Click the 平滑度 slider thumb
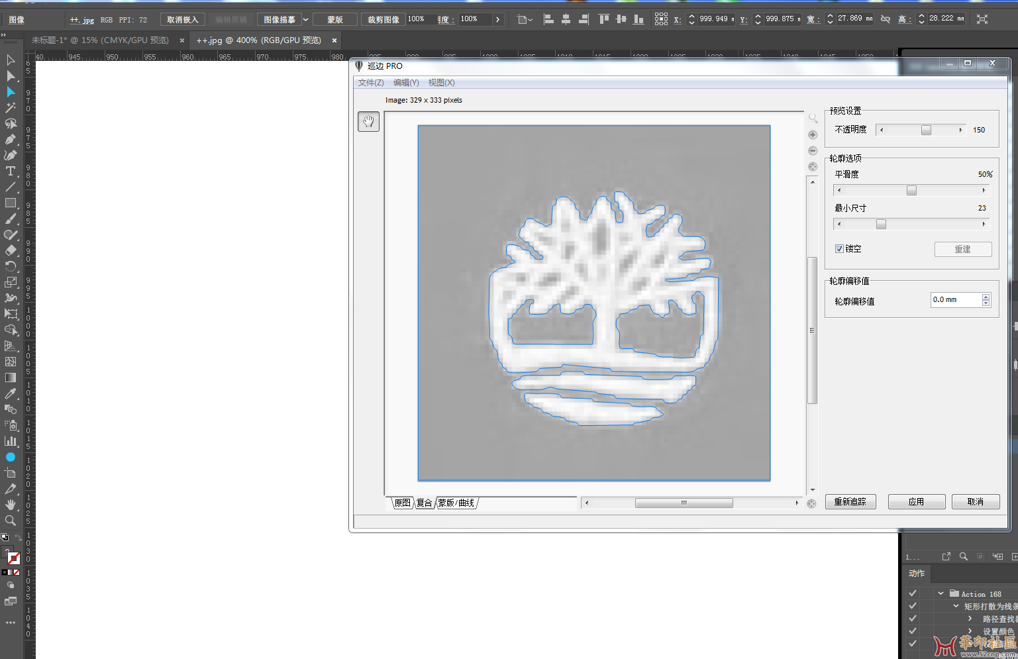The width and height of the screenshot is (1018, 659). (911, 191)
